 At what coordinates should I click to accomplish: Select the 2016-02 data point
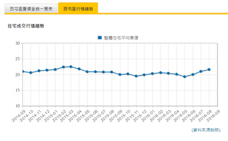click(161, 73)
